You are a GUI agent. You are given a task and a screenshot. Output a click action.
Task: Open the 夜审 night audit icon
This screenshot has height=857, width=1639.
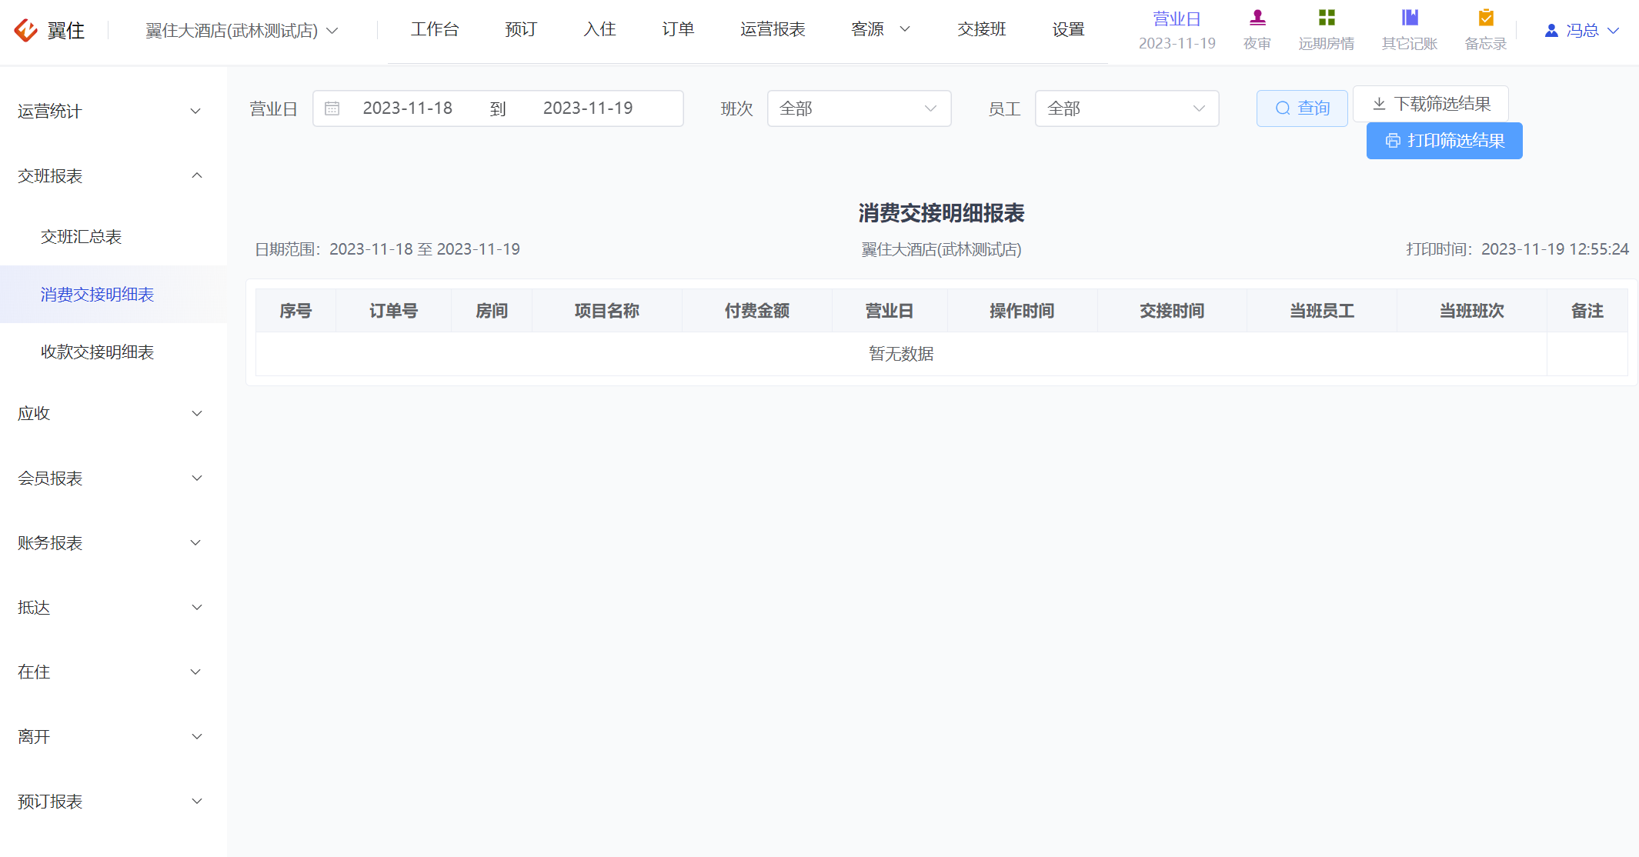(1257, 18)
